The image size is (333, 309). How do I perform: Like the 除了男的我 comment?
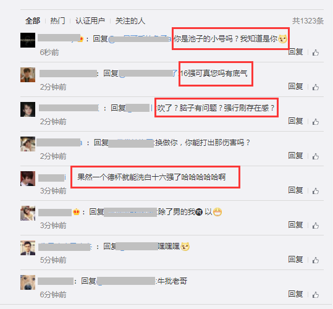tap(316, 226)
